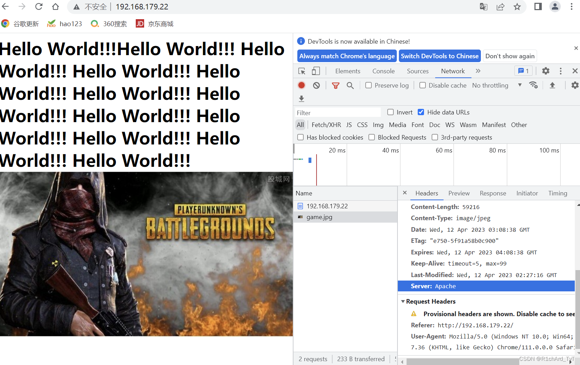Clear the network log

click(x=316, y=85)
